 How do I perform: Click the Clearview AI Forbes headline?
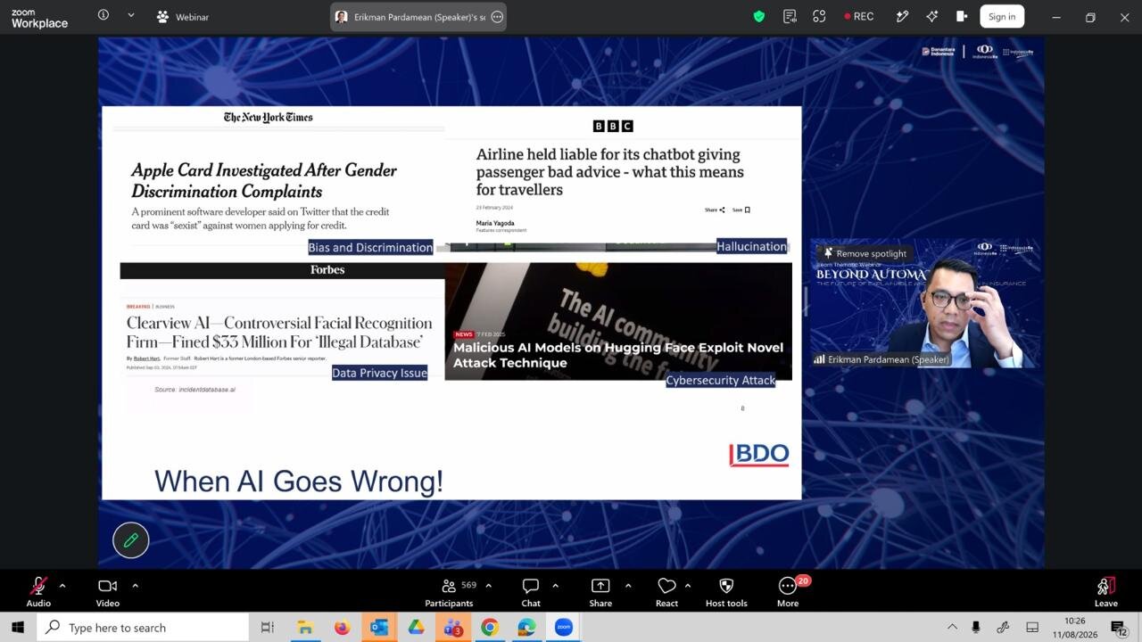coord(279,333)
